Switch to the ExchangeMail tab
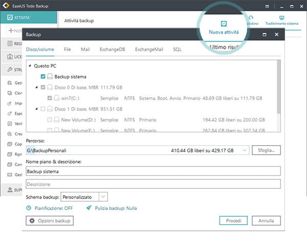Viewport: 307px width, 243px height. pos(149,49)
